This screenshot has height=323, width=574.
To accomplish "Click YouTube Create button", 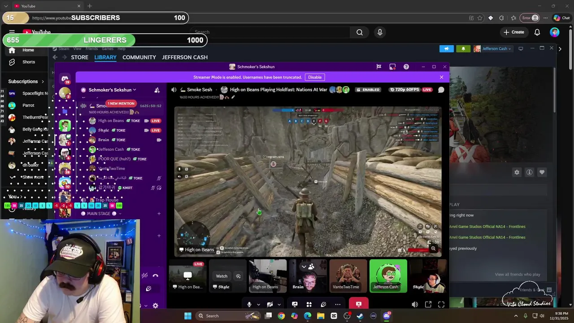I will (x=514, y=32).
